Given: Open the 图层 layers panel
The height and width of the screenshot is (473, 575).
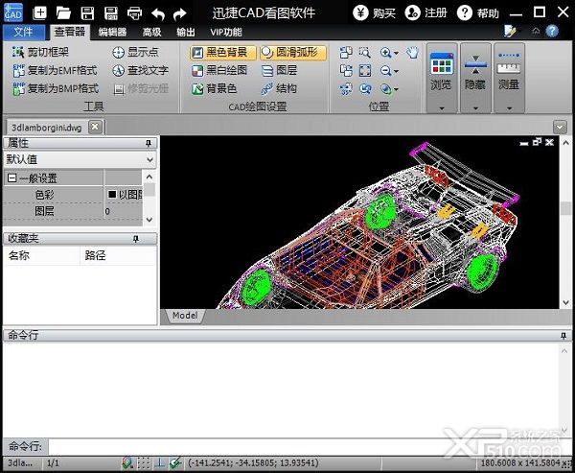Looking at the screenshot, I should (279, 70).
